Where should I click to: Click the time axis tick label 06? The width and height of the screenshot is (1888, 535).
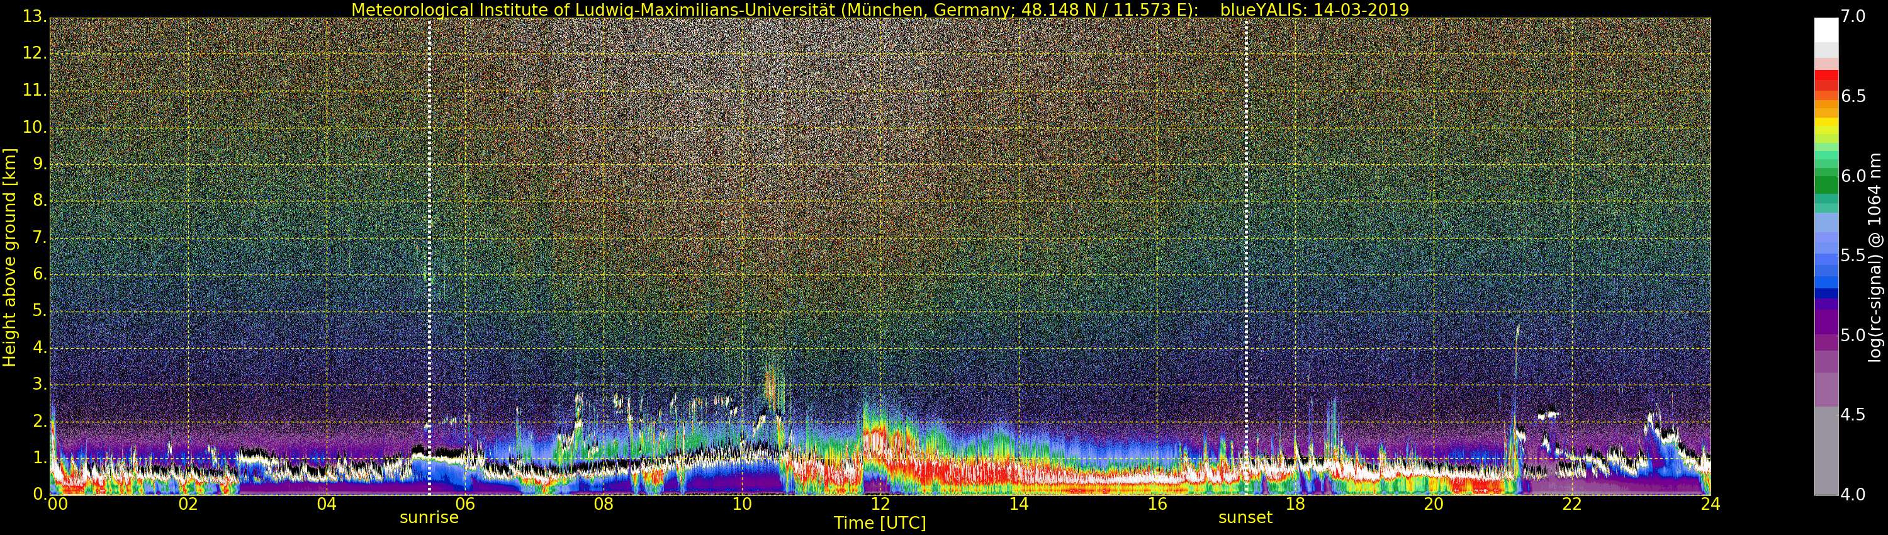(x=464, y=504)
